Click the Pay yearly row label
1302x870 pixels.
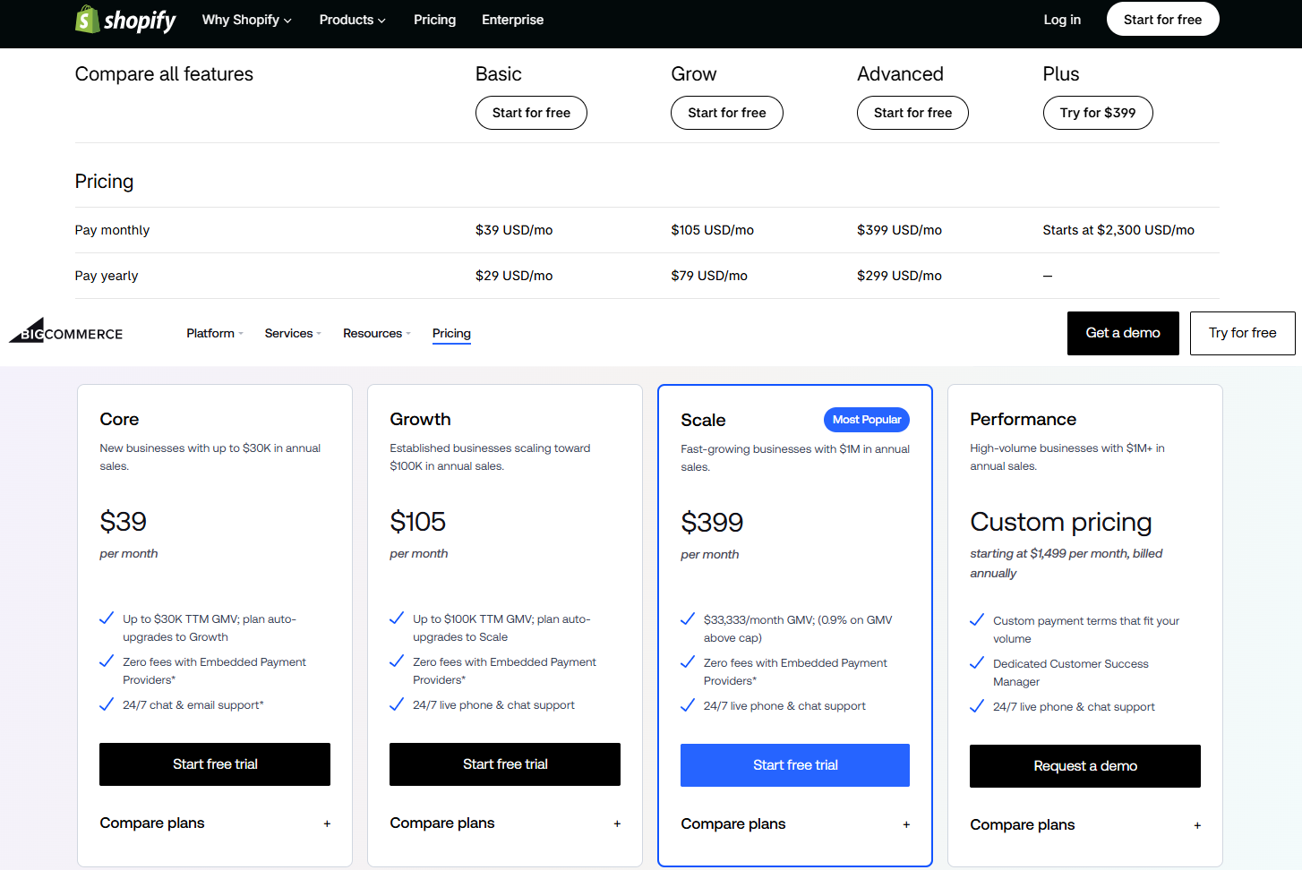[x=107, y=276]
